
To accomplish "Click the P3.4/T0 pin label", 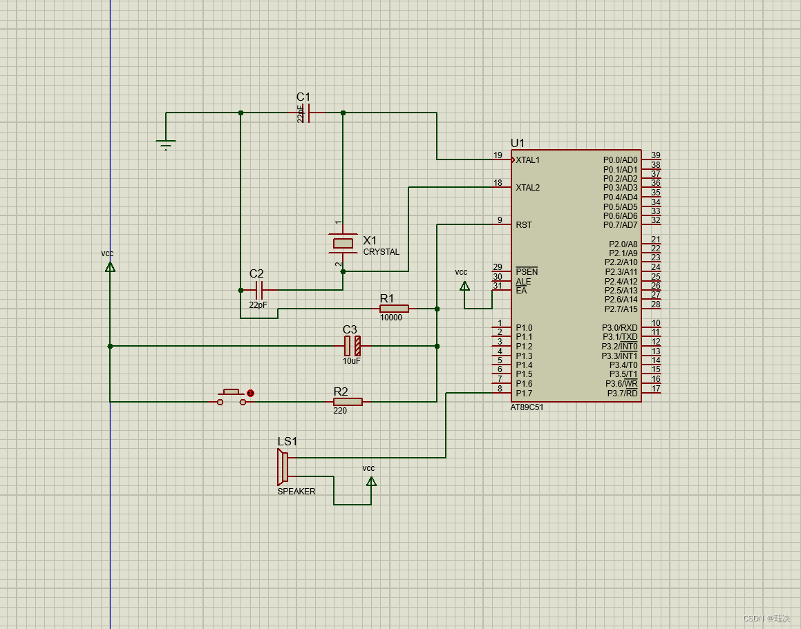I will 623,365.
